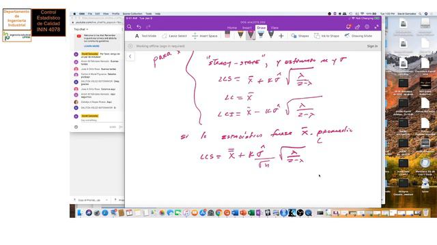Open the emoji picker in chat
This screenshot has width=437, height=245.
coord(76,127)
